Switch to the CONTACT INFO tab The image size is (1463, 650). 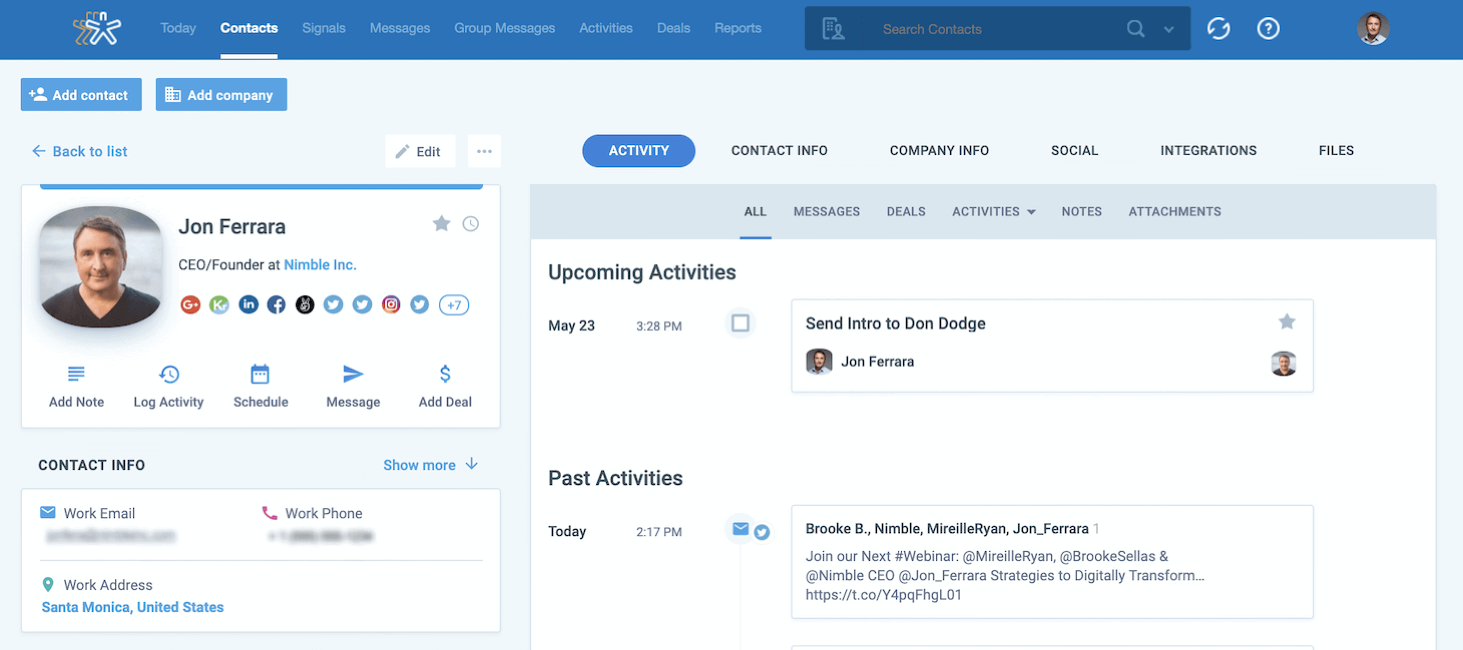(779, 150)
